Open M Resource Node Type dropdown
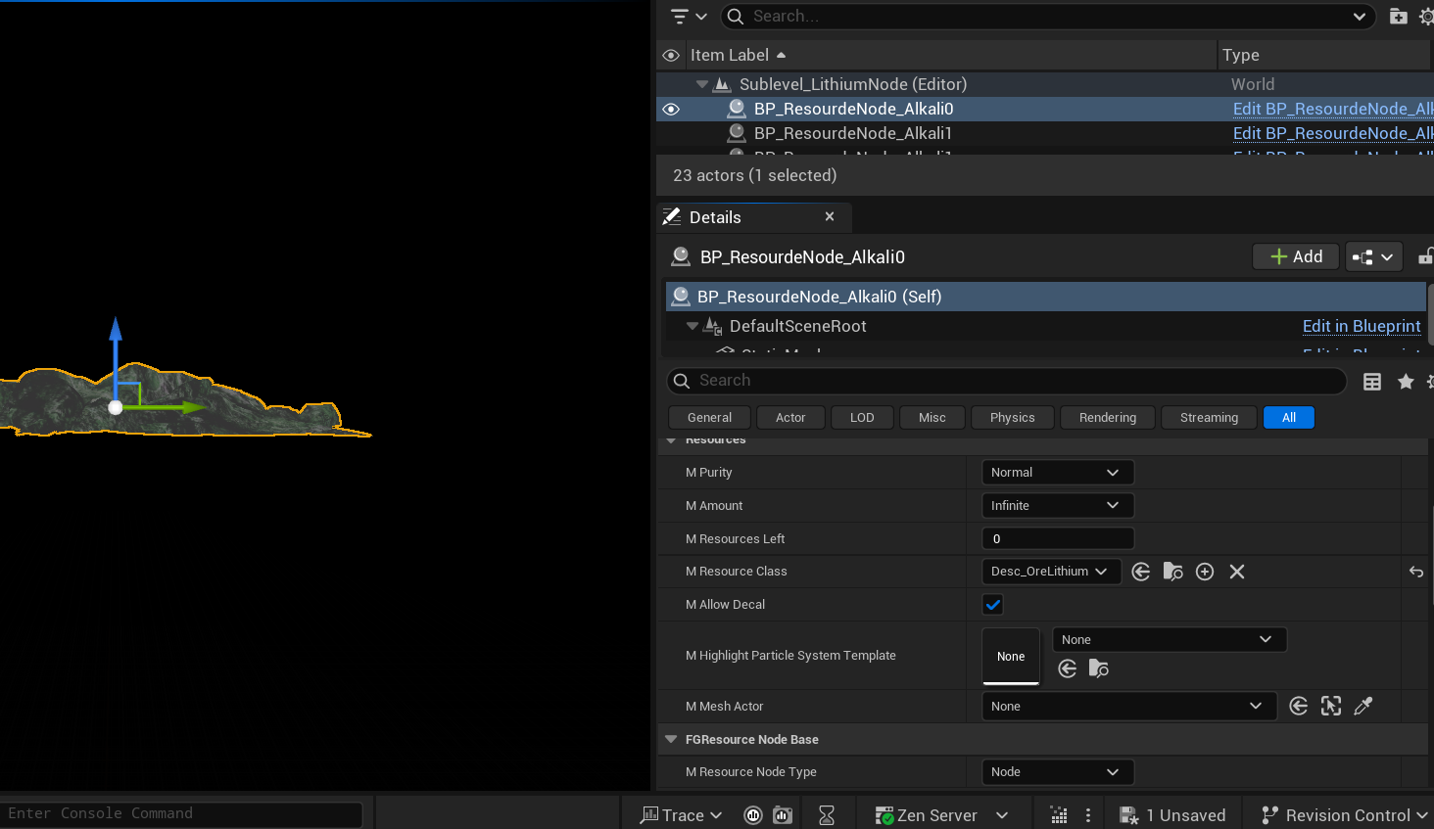The height and width of the screenshot is (829, 1434). pos(1058,772)
